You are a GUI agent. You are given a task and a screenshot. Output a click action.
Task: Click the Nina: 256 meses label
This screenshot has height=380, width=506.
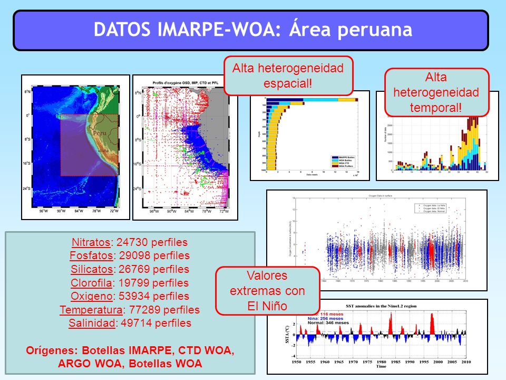click(325, 318)
